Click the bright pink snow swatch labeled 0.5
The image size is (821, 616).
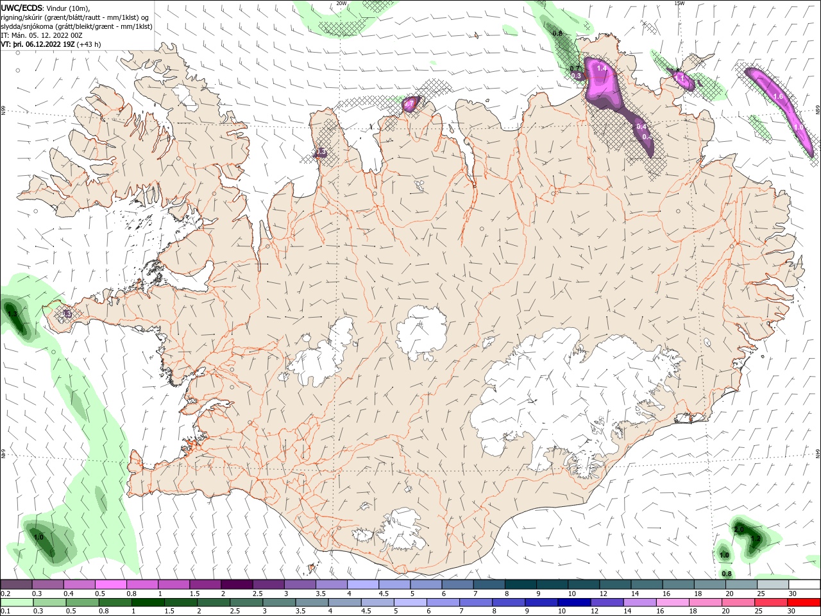point(110,585)
